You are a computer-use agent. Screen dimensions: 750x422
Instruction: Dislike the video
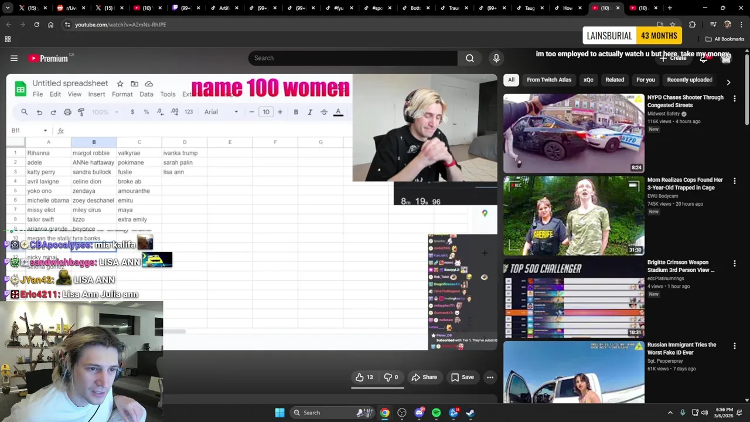[391, 377]
